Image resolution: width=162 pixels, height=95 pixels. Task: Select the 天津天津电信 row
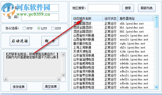click(x=113, y=51)
